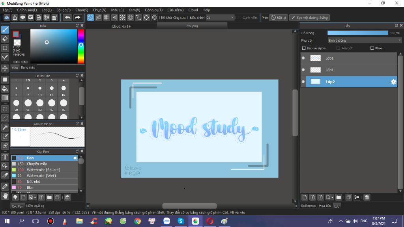
Task: Select the Bucket fill tool
Action: pos(5,89)
